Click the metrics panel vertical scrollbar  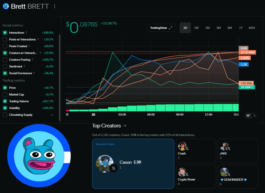(60, 78)
